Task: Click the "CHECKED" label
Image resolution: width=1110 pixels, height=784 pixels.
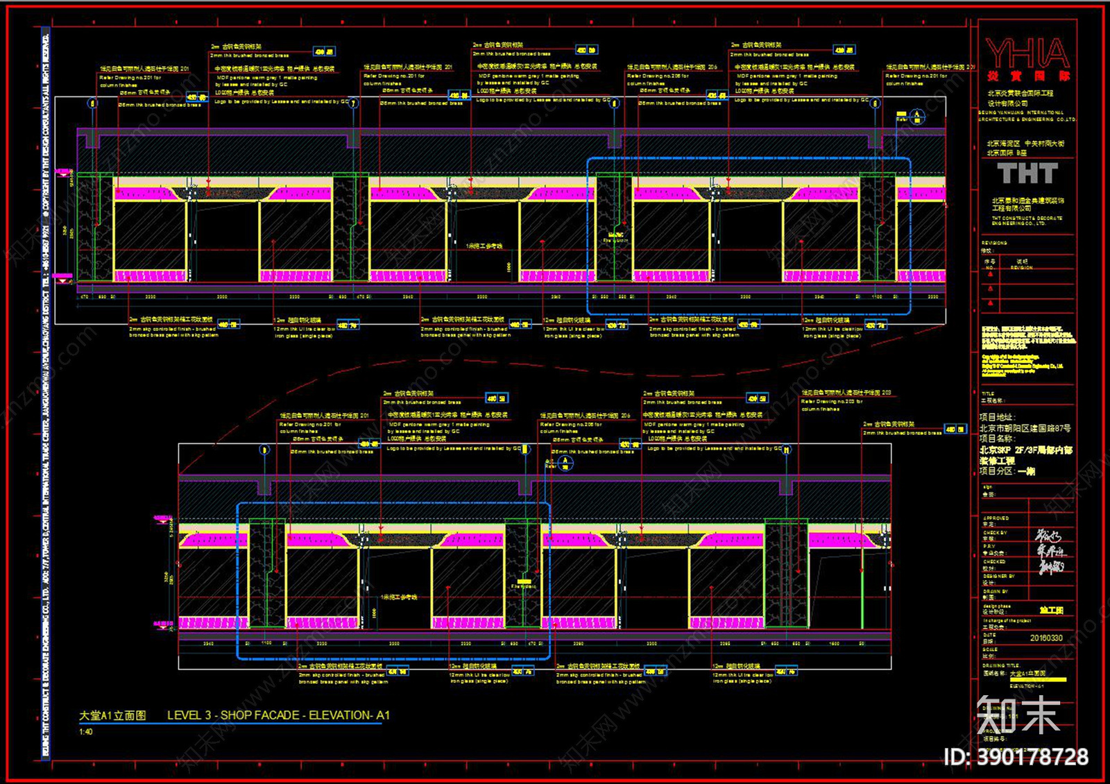Action: click(994, 562)
